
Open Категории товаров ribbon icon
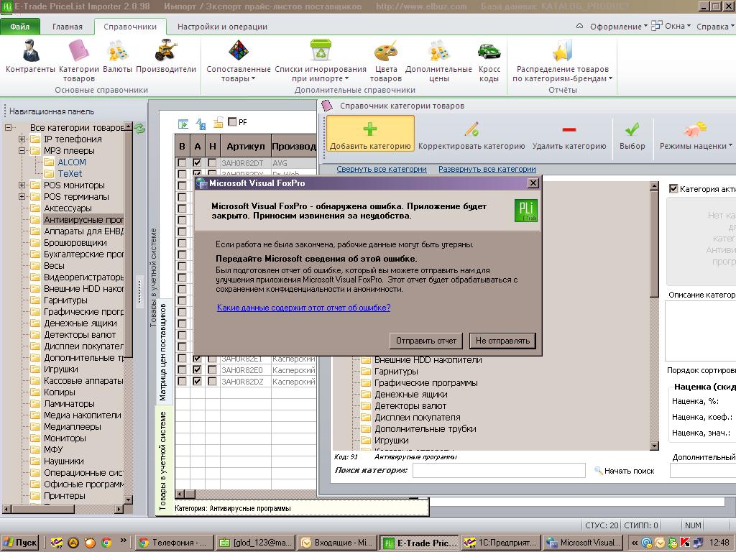point(79,51)
